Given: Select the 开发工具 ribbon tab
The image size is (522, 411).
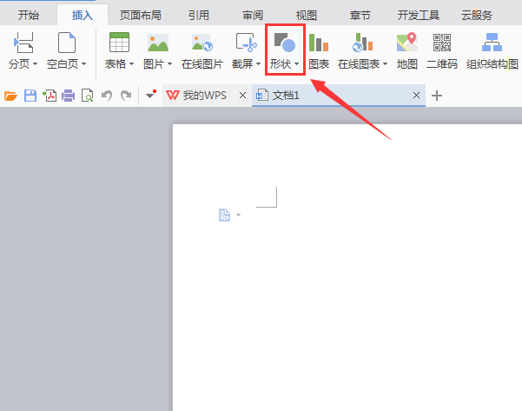Looking at the screenshot, I should 419,16.
